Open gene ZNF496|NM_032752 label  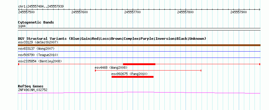tap(33, 90)
